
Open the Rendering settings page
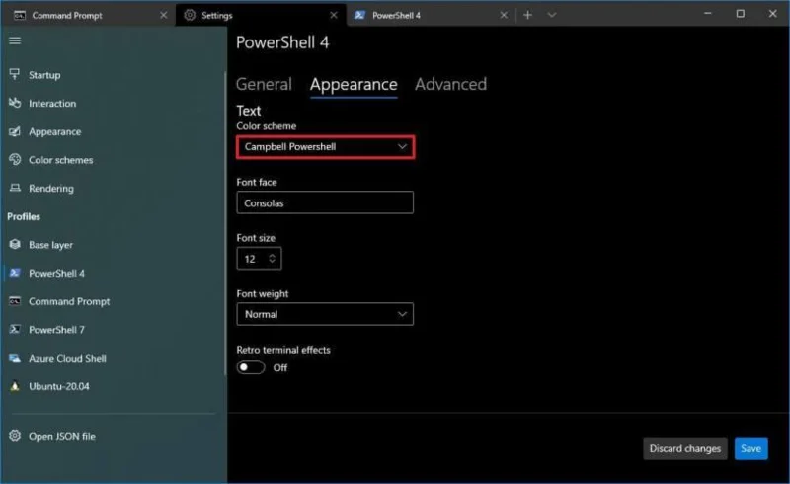tap(114, 188)
